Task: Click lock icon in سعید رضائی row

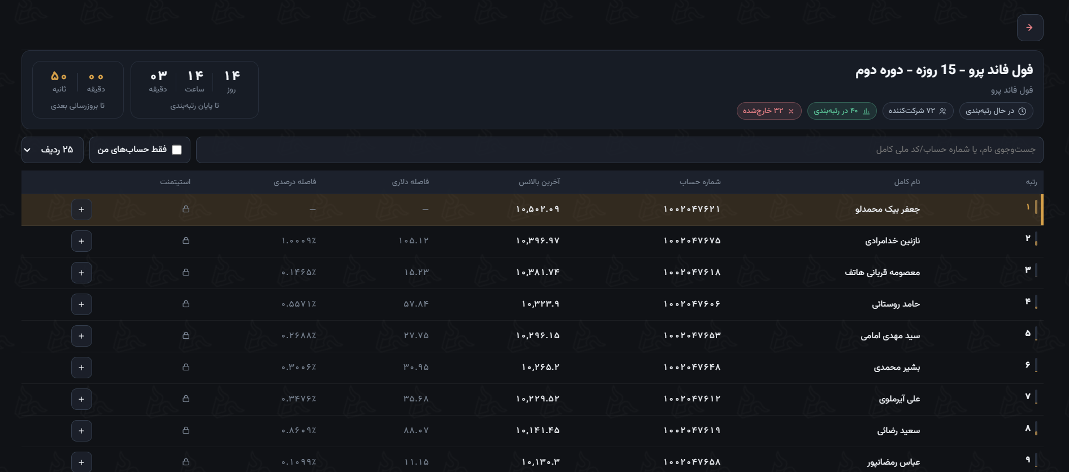Action: (x=186, y=430)
